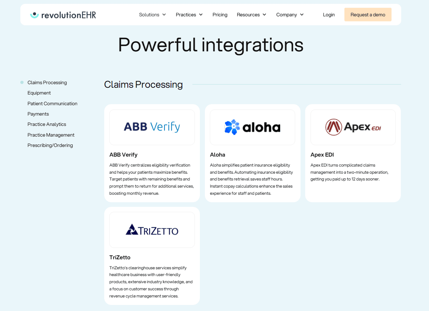Open the ABB Verify logo card
Image resolution: width=429 pixels, height=311 pixels.
[x=152, y=127]
